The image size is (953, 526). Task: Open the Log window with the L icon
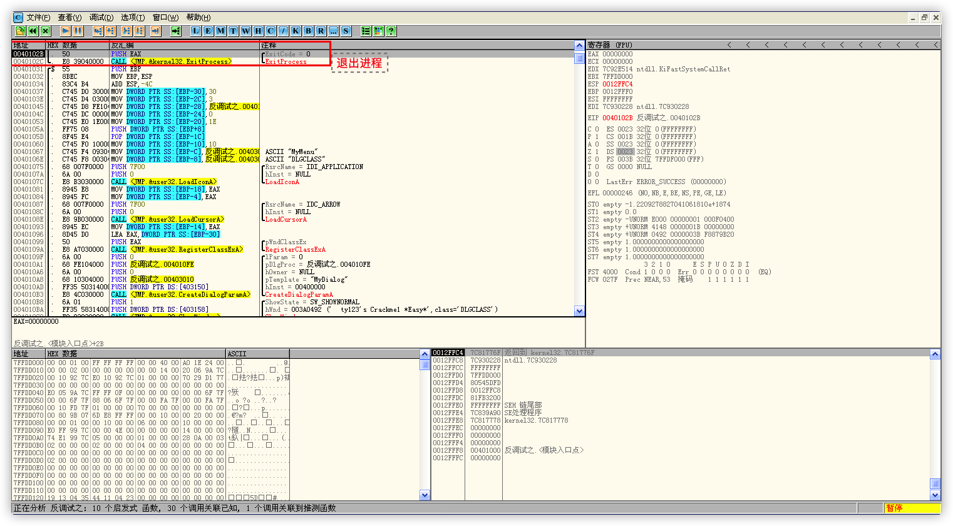pyautogui.click(x=195, y=31)
